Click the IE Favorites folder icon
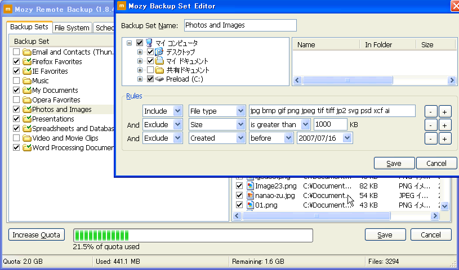The height and width of the screenshot is (270, 459). pos(27,71)
